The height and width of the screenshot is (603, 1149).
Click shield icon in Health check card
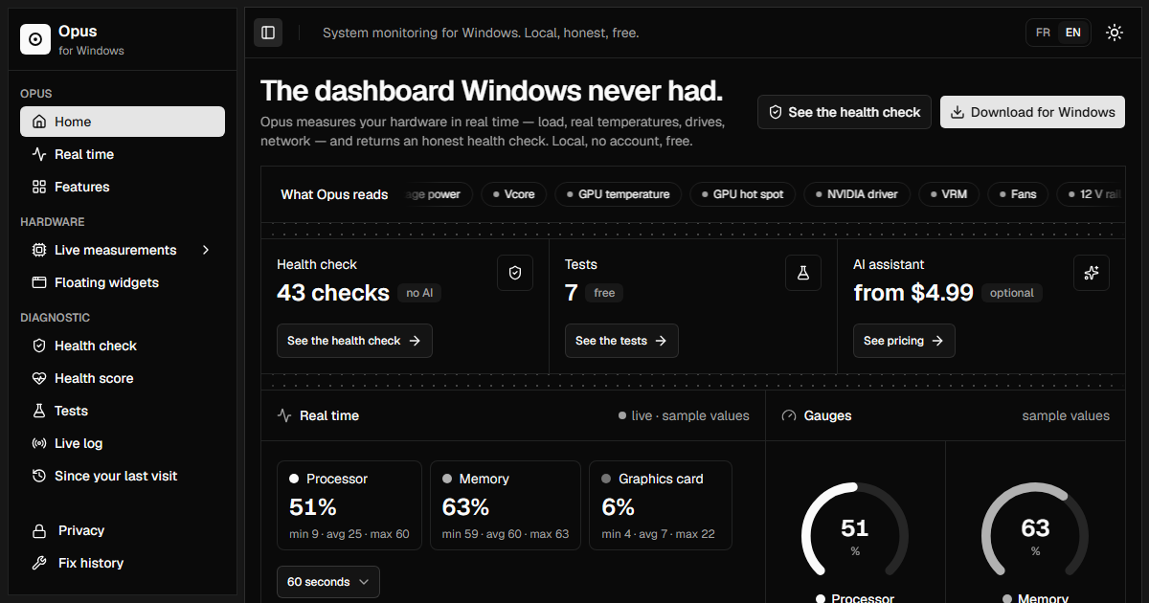[x=515, y=273]
